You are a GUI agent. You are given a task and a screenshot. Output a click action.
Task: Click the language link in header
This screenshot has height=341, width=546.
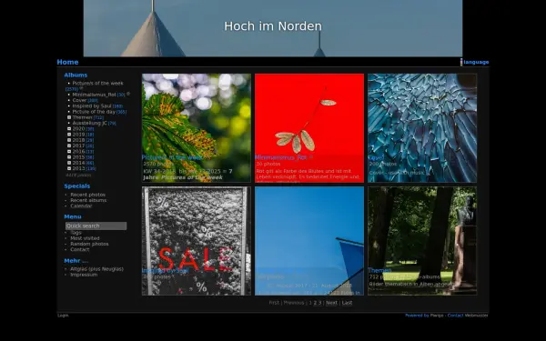476,62
